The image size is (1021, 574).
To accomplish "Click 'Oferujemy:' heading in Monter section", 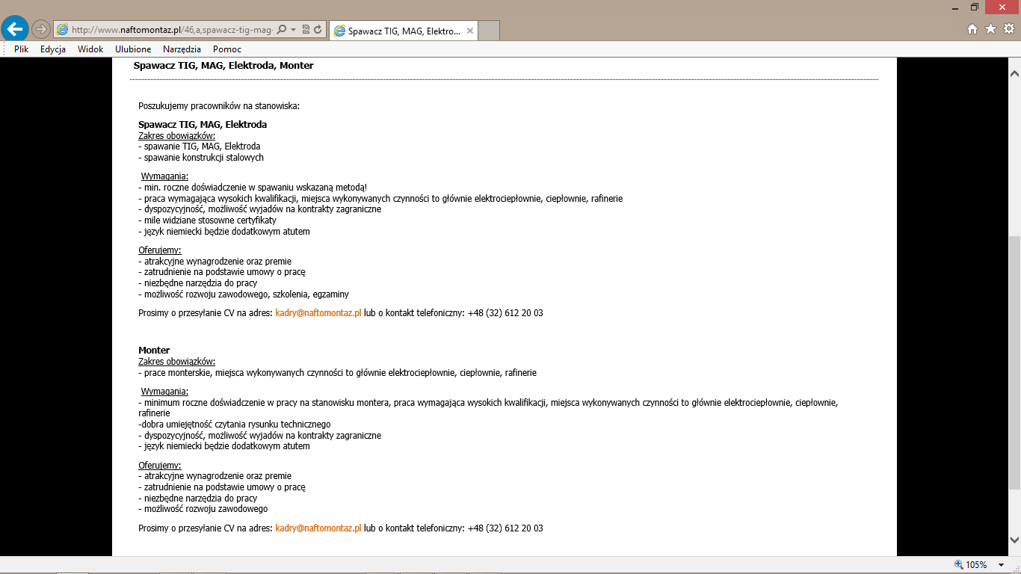I will [x=160, y=466].
